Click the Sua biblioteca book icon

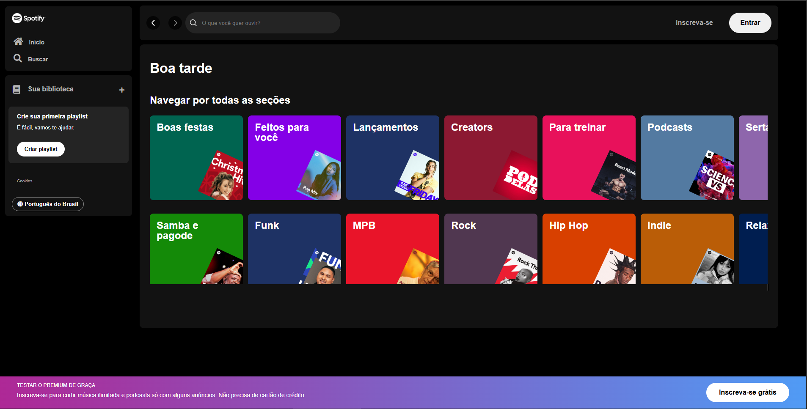[x=17, y=89]
